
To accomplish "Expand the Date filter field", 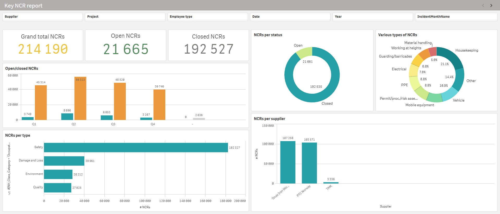I will click(x=290, y=17).
